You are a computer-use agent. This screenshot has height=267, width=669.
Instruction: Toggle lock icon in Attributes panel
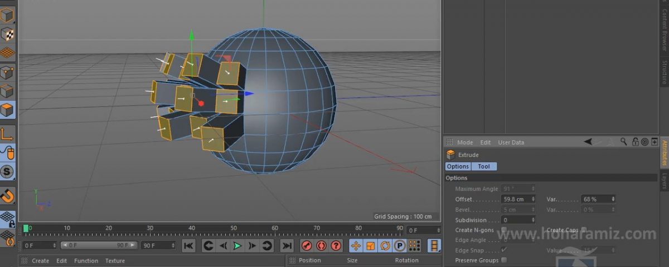point(635,142)
